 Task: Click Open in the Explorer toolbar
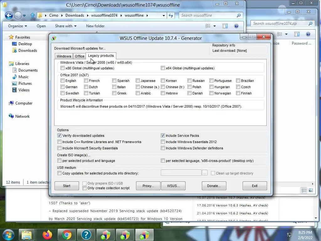[x=41, y=26]
